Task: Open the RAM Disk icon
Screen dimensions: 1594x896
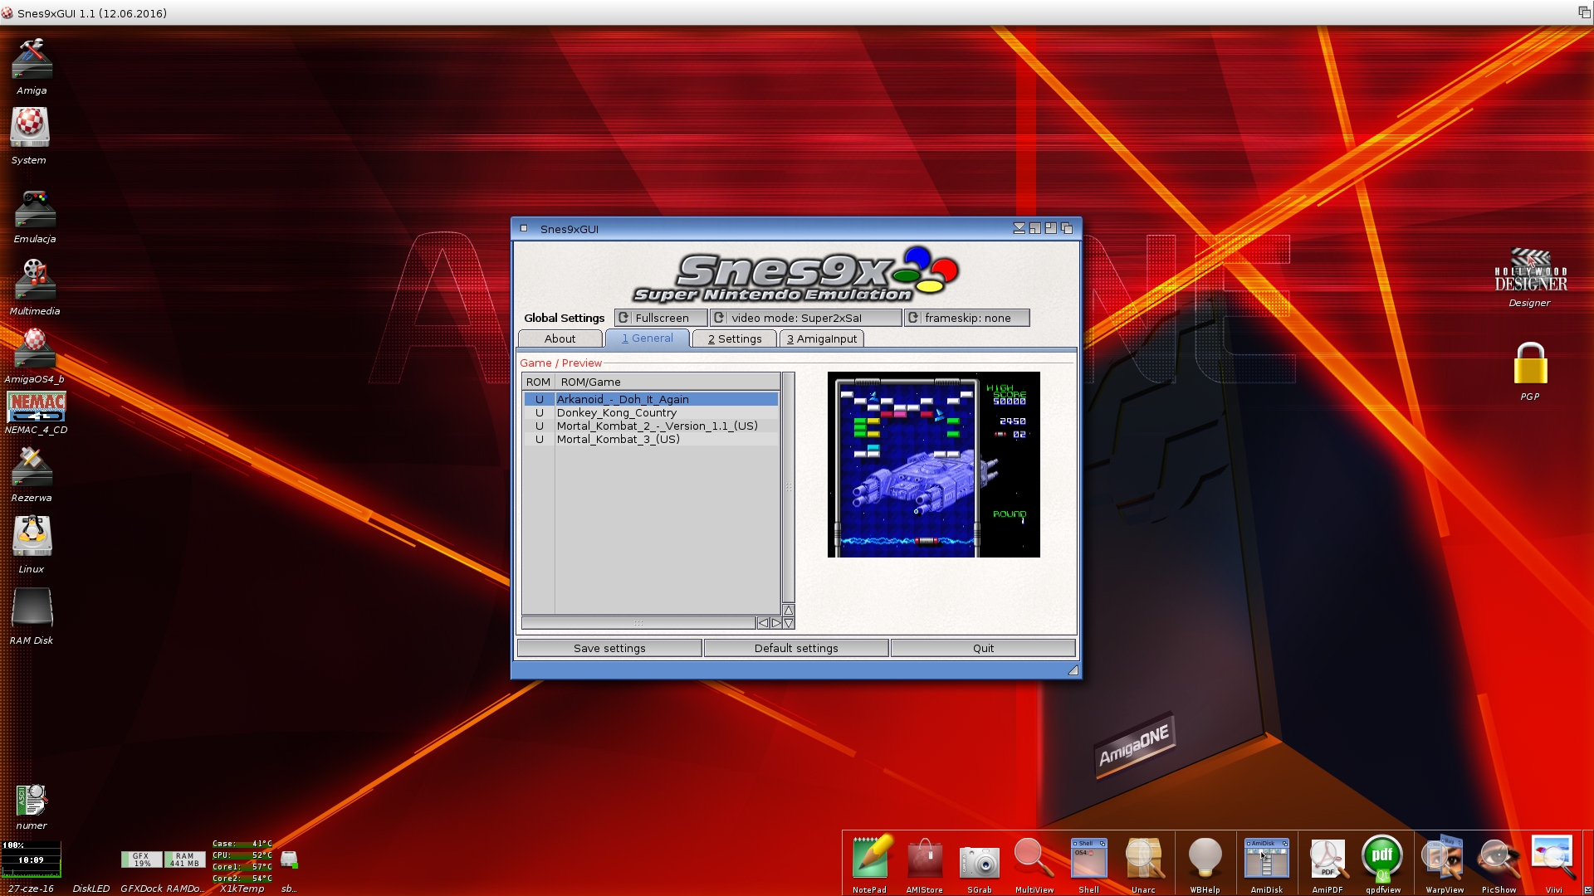Action: [x=32, y=608]
